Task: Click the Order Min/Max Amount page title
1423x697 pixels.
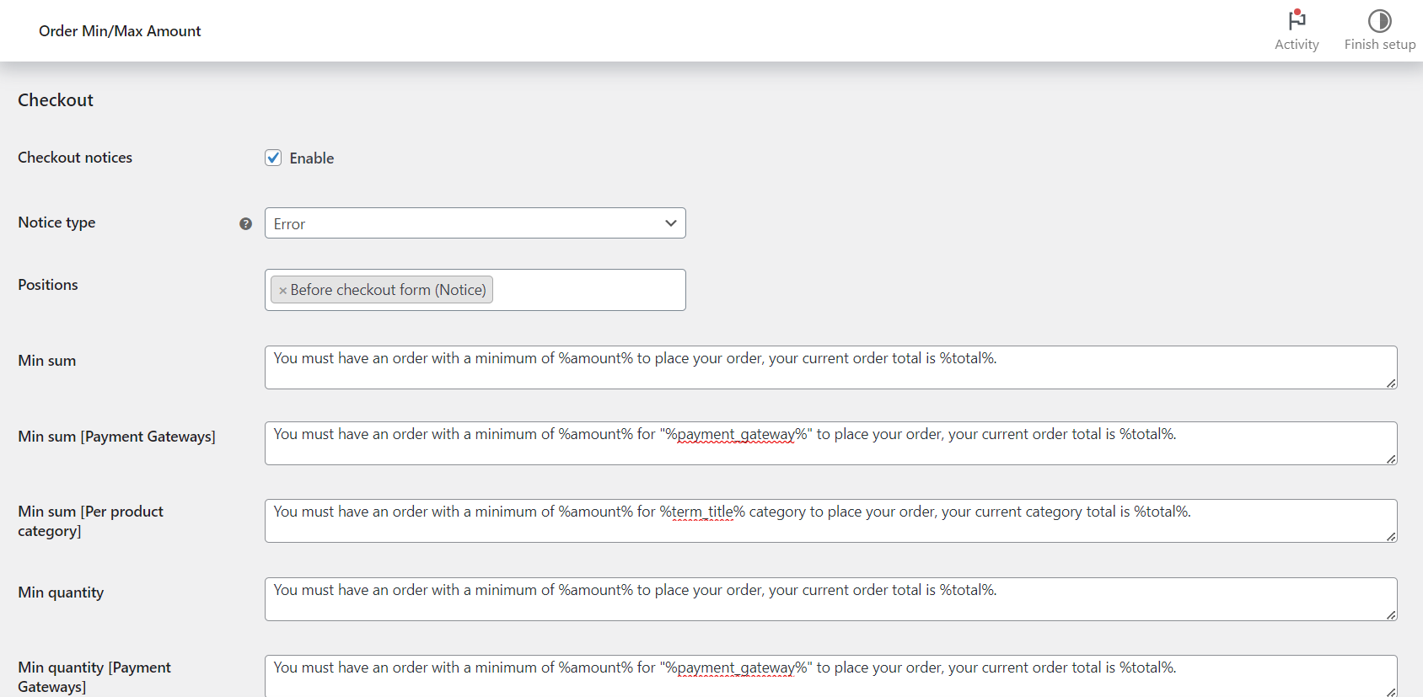Action: pyautogui.click(x=120, y=31)
